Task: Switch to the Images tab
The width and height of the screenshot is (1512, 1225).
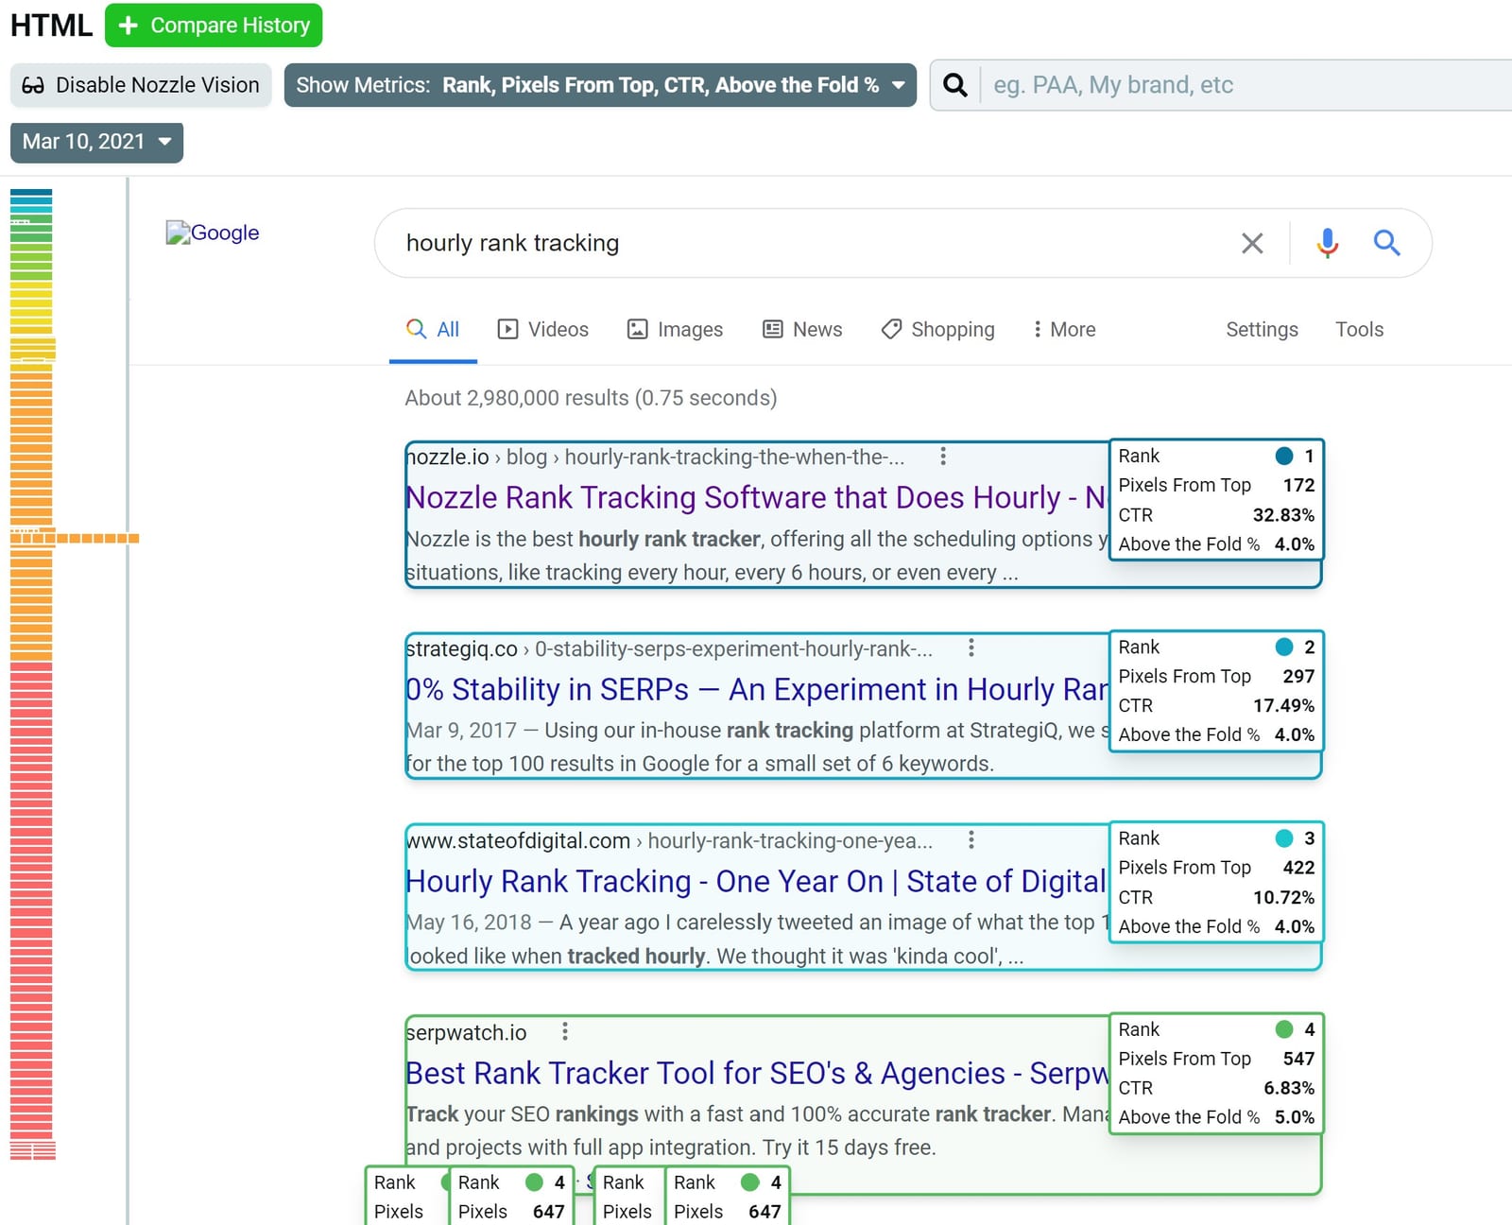Action: click(x=676, y=330)
